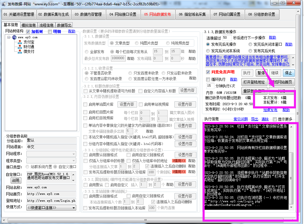Select the www.ey3.com globe icon in the tree

[14, 37]
